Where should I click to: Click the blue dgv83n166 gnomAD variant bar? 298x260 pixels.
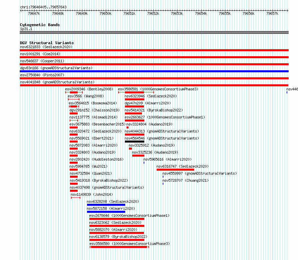(154, 71)
